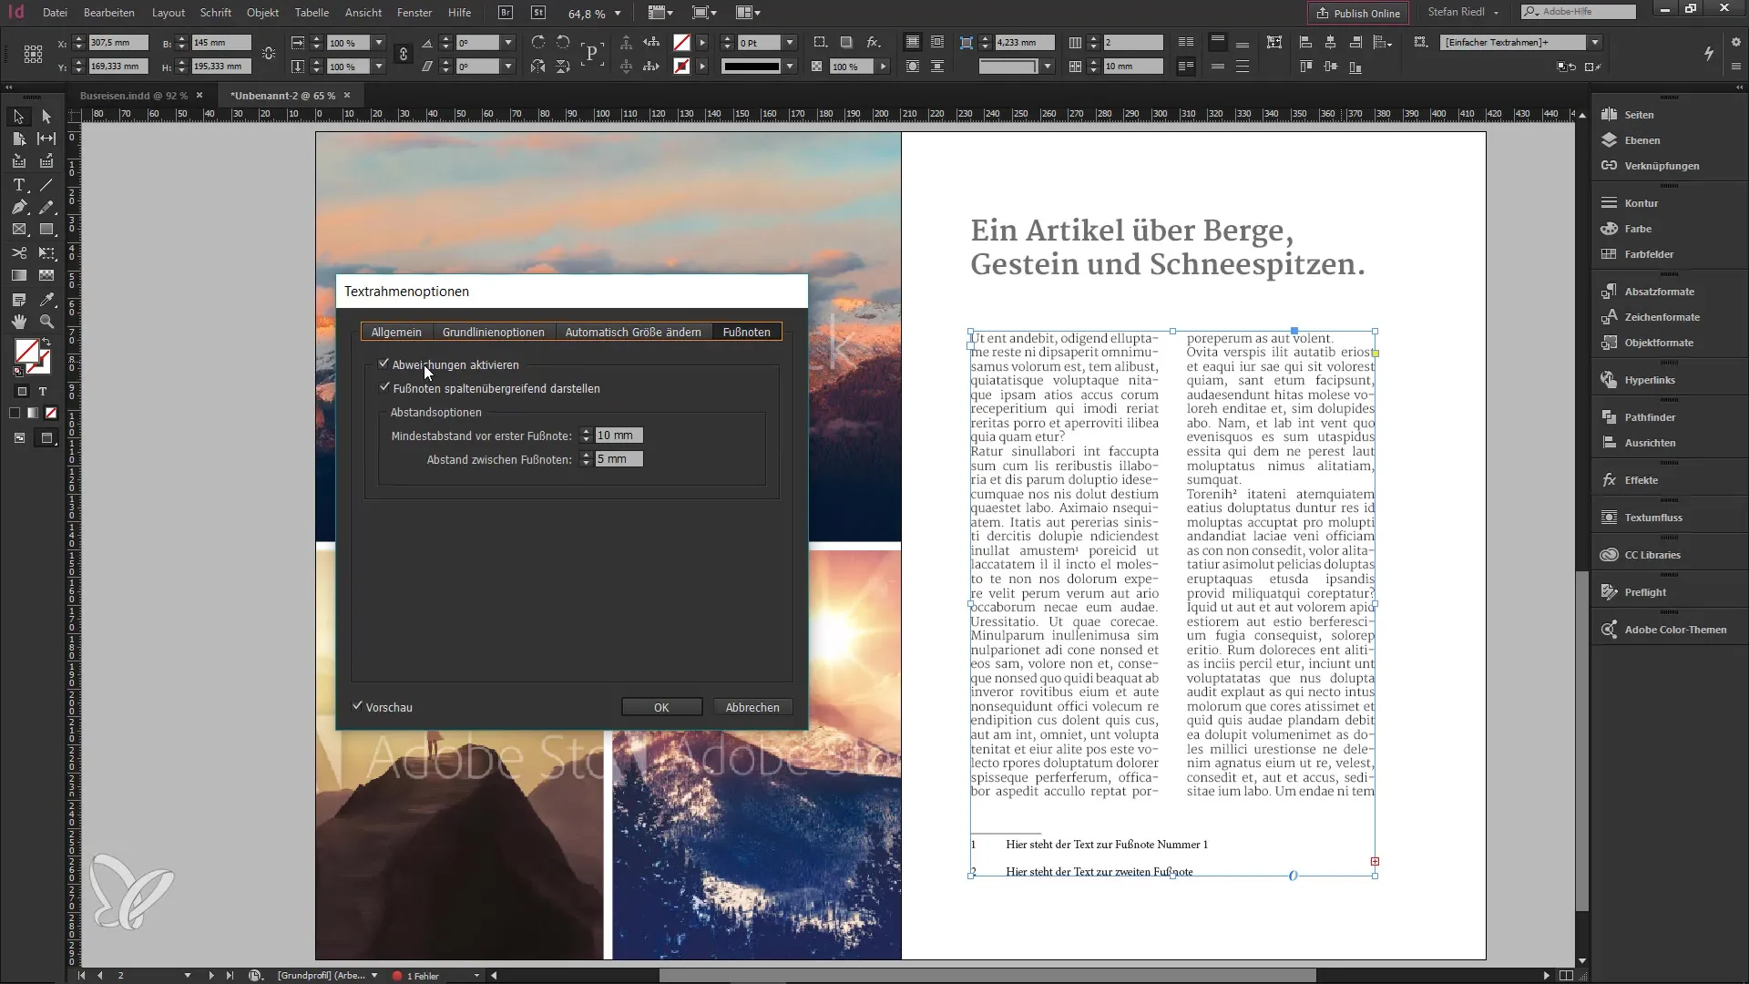Select the Eyedropper tool
Screen dimensions: 1749x984
[x=46, y=299]
